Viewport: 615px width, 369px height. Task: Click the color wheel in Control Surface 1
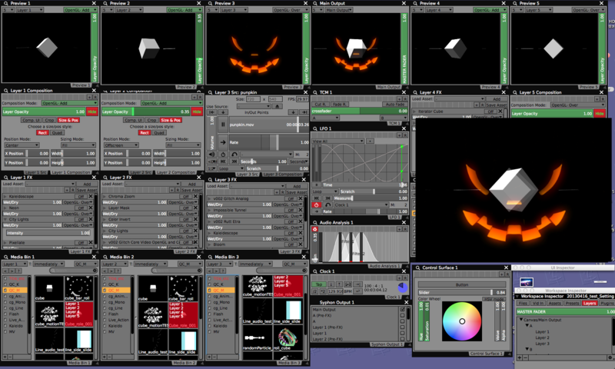point(462,321)
